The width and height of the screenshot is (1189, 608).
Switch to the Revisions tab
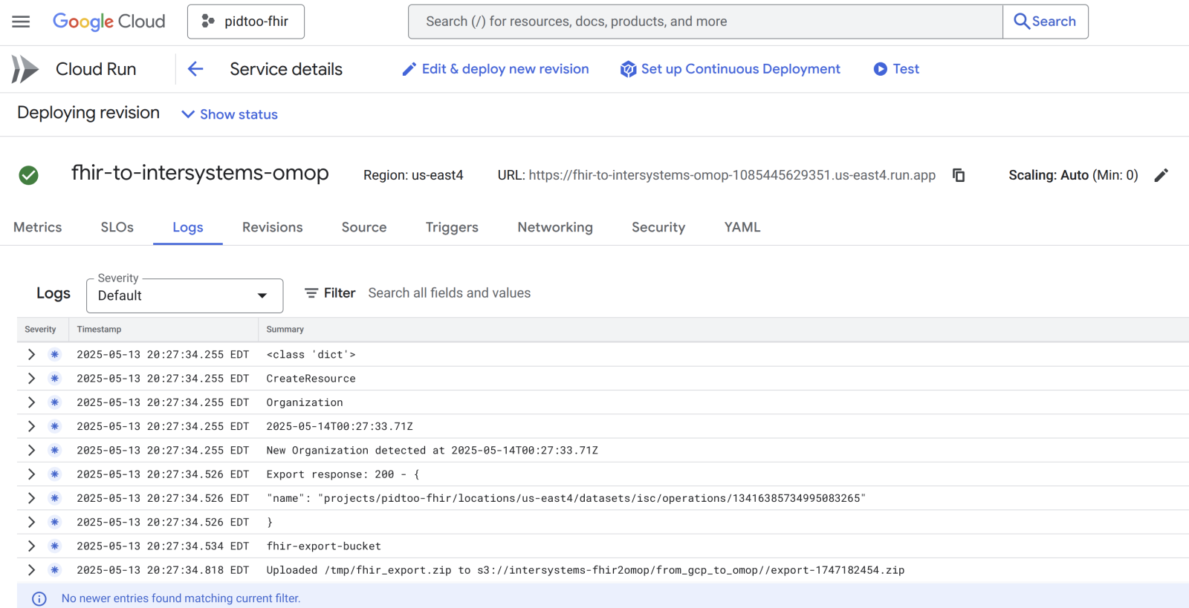click(272, 227)
